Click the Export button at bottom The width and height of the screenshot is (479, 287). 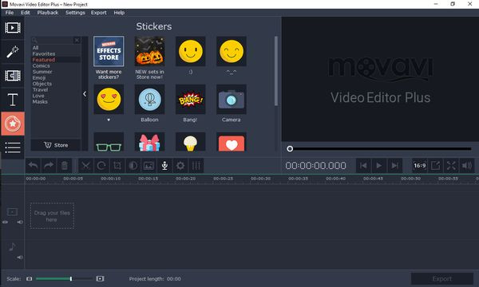pyautogui.click(x=442, y=279)
